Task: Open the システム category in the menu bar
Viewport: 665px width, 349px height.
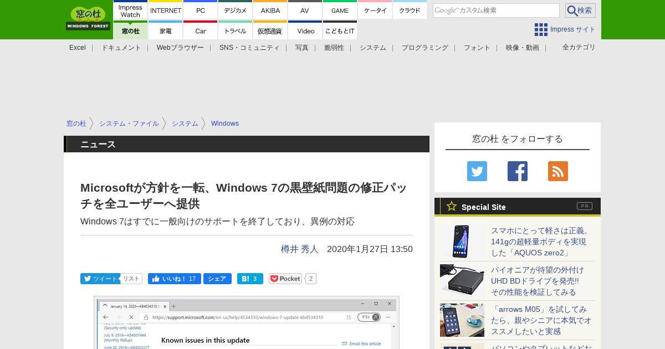Action: click(x=373, y=48)
